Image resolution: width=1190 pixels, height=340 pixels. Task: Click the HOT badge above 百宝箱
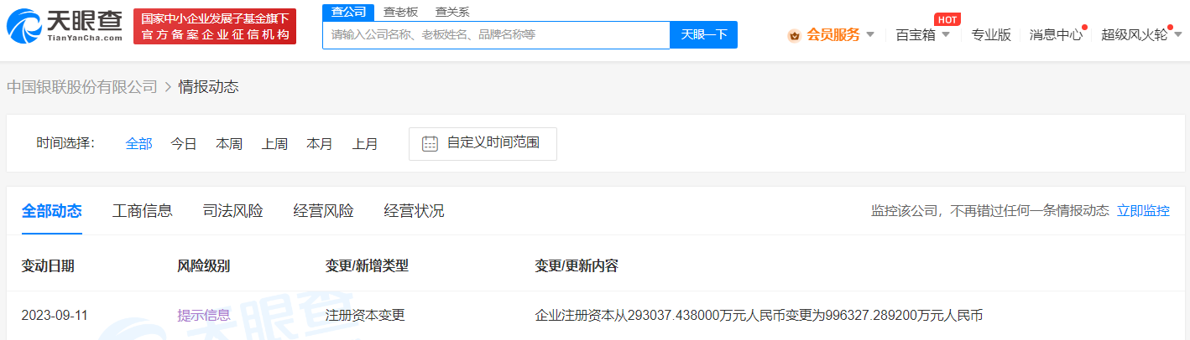tap(947, 19)
